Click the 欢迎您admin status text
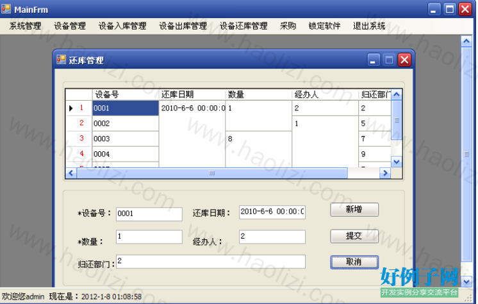This screenshot has width=478, height=304. click(23, 297)
